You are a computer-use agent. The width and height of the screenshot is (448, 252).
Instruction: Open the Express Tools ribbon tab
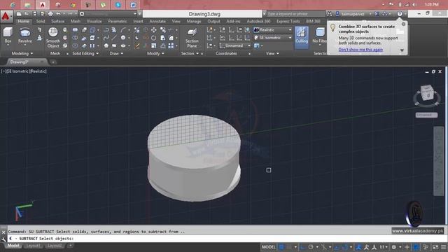tap(288, 22)
